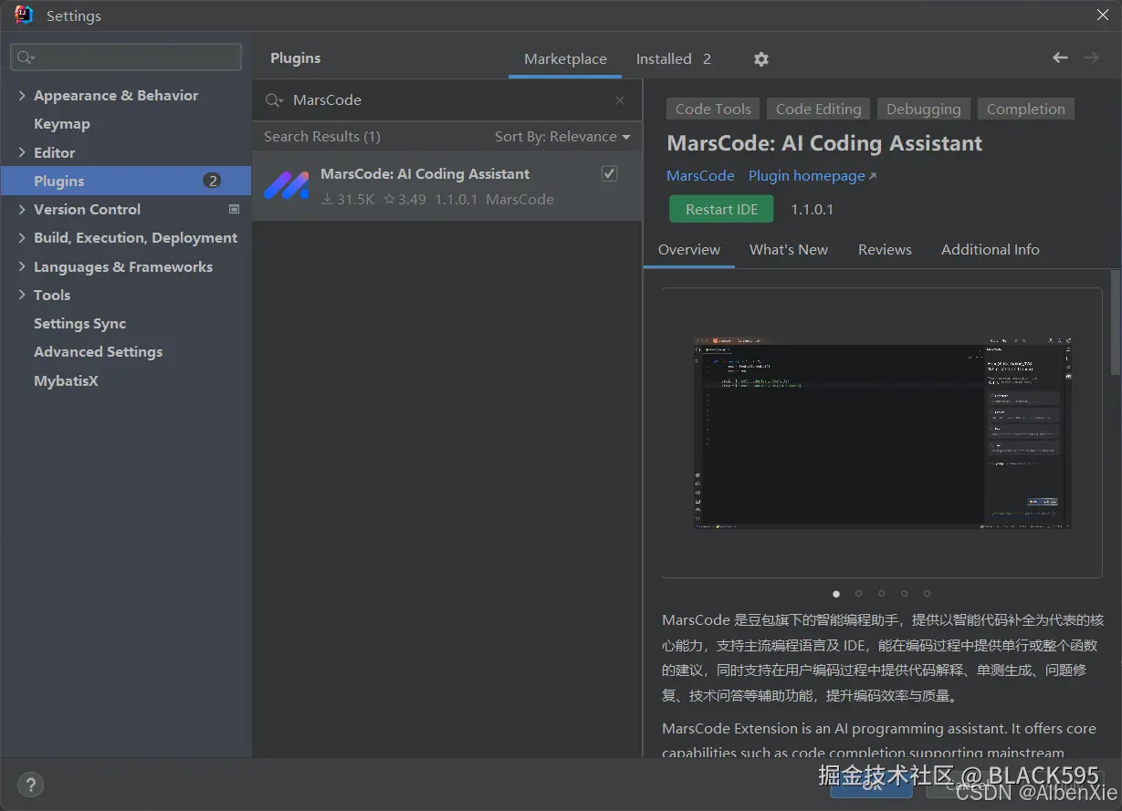The width and height of the screenshot is (1122, 811).
Task: Open the Sort By Relevance dropdown
Action: click(562, 137)
